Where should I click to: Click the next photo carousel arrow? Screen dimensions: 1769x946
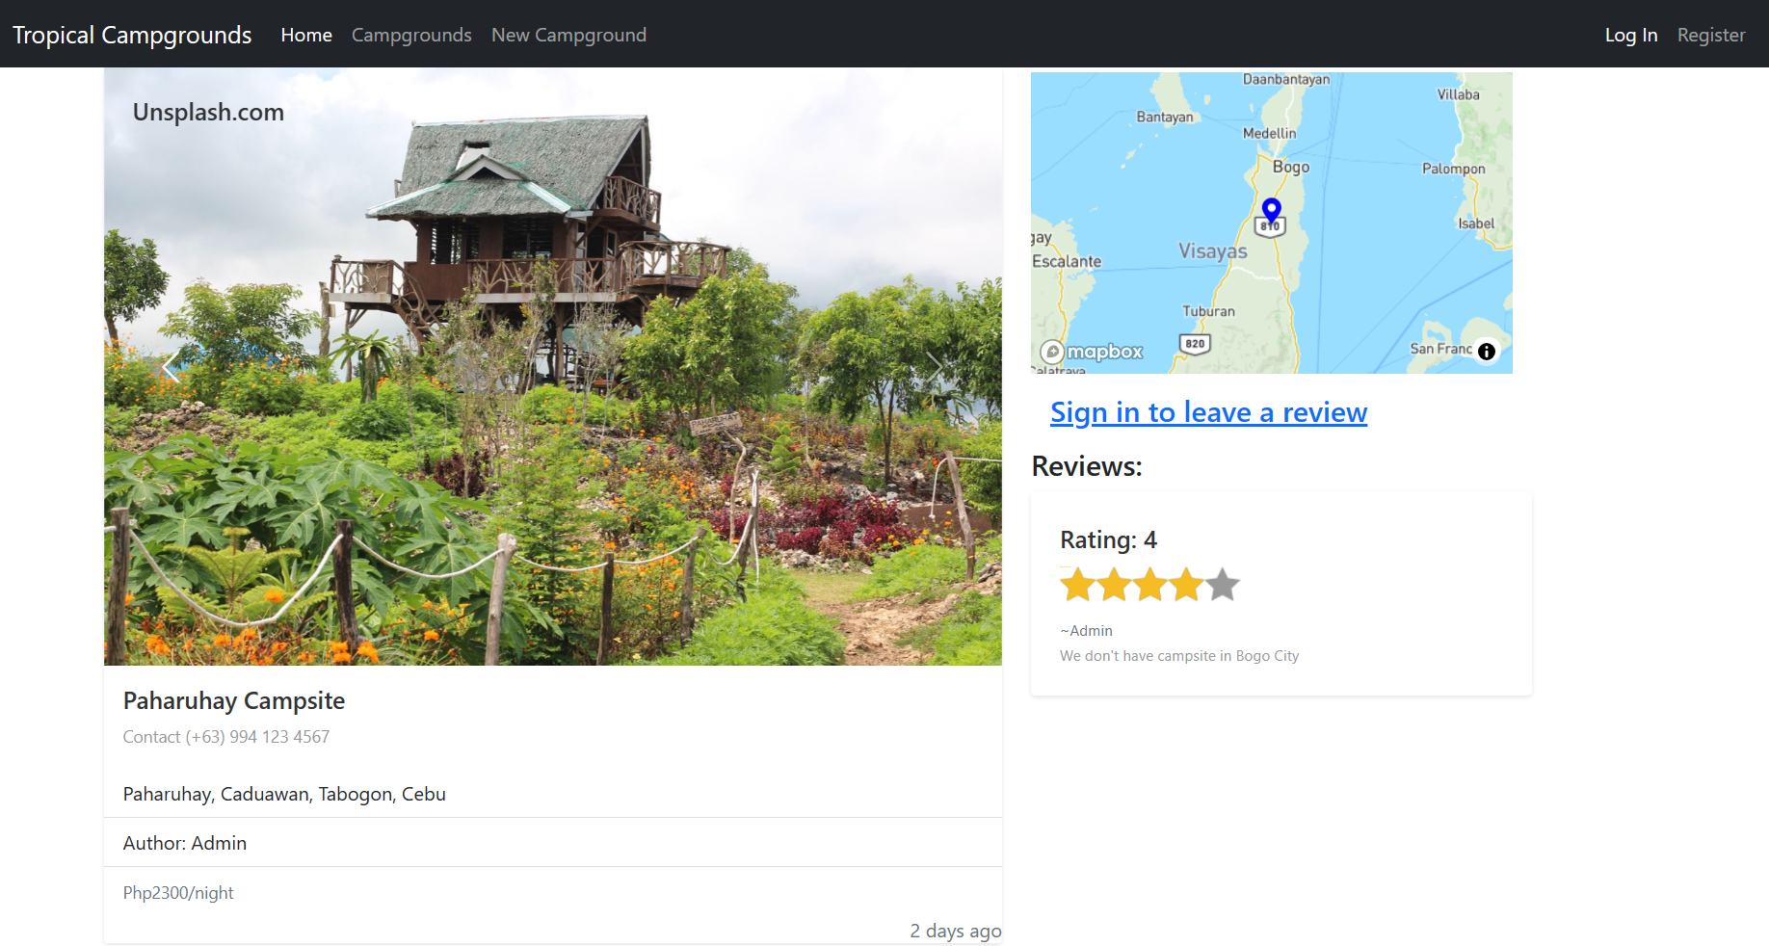click(x=934, y=366)
